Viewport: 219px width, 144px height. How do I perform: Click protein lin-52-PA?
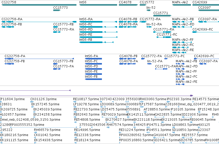155,61
